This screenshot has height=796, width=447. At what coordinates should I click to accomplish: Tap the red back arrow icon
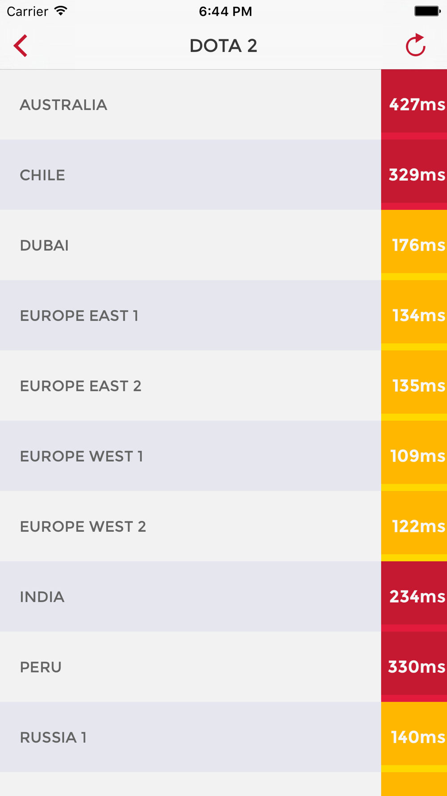point(21,46)
